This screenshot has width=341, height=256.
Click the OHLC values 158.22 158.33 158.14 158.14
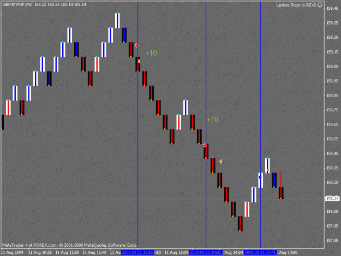tap(60, 4)
